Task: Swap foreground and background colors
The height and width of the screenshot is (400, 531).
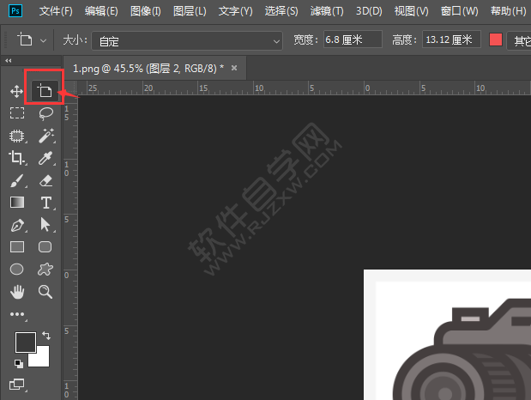Action: pos(46,336)
